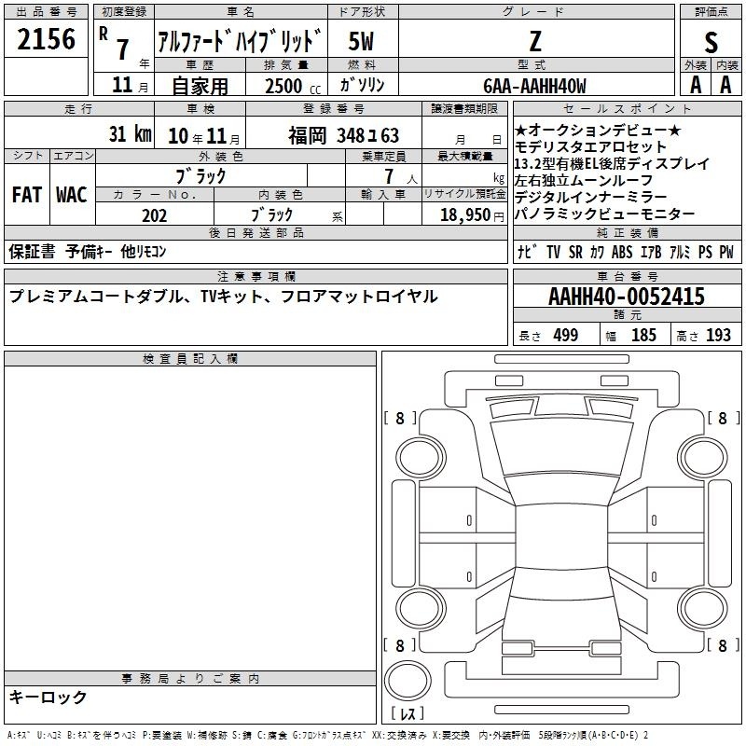Click the WAC air conditioner value
746x746 pixels.
coord(72,195)
